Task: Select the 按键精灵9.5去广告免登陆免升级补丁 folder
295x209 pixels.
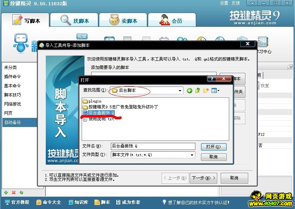Action: [x=120, y=107]
